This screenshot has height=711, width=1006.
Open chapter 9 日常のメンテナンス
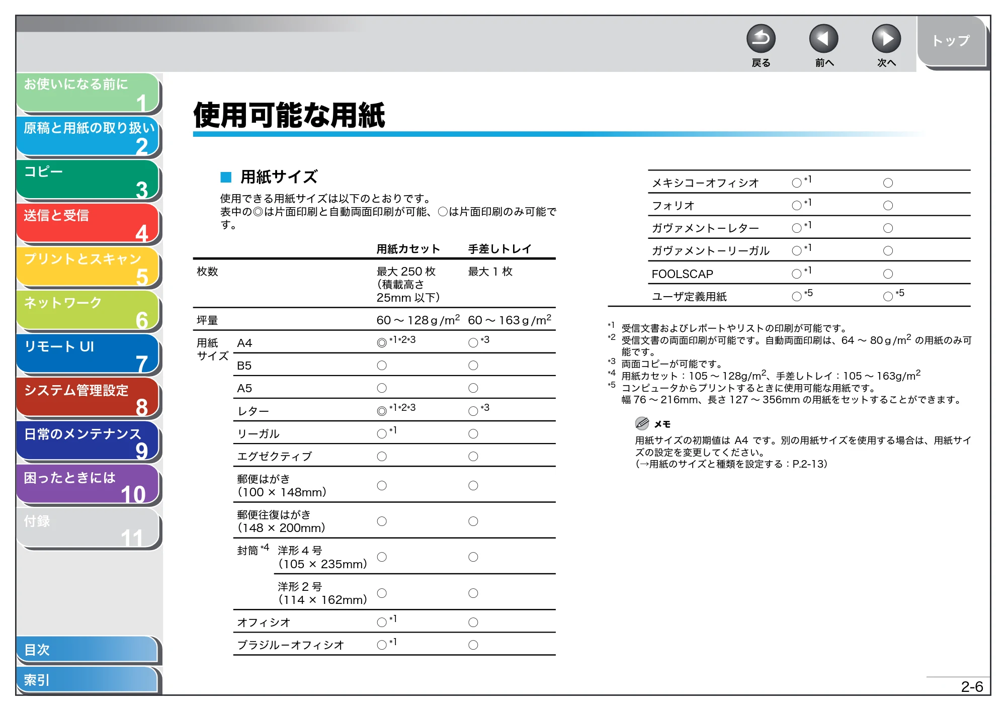coord(88,441)
